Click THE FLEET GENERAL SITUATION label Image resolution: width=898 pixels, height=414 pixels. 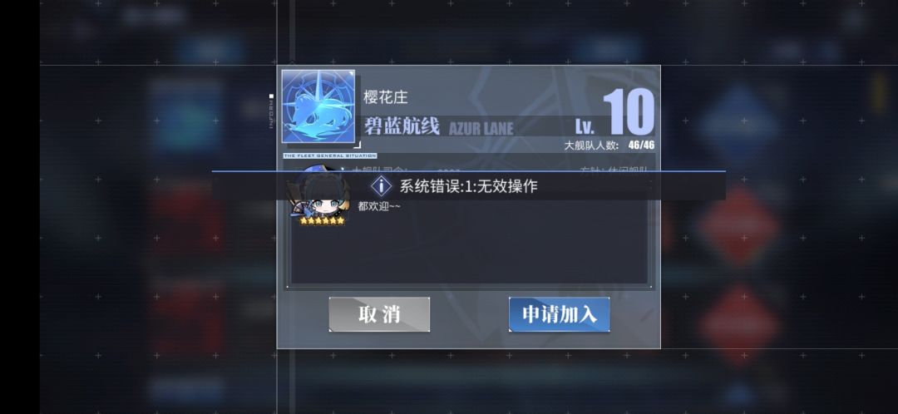330,155
